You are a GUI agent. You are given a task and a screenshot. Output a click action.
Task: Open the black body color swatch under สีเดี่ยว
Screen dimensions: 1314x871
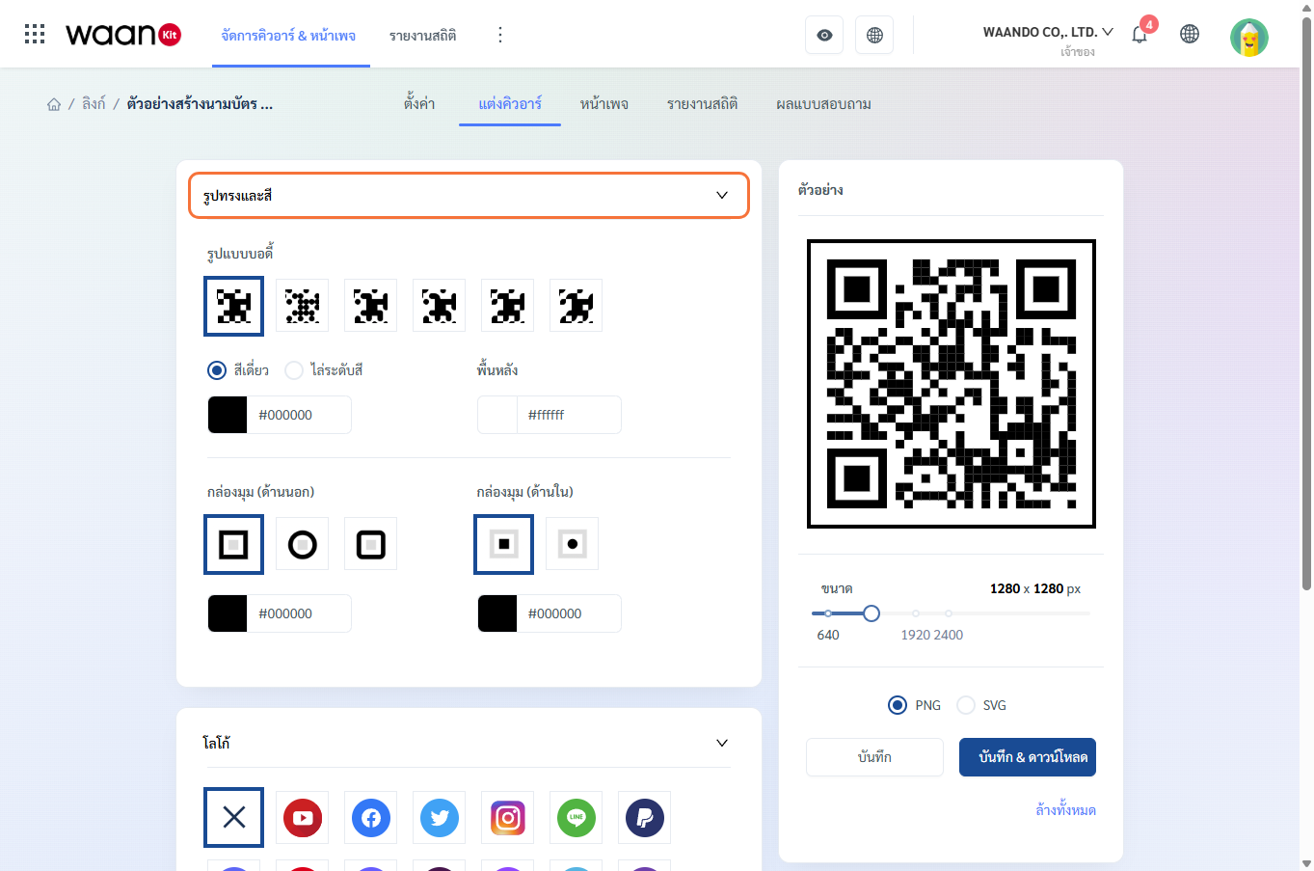pos(228,415)
